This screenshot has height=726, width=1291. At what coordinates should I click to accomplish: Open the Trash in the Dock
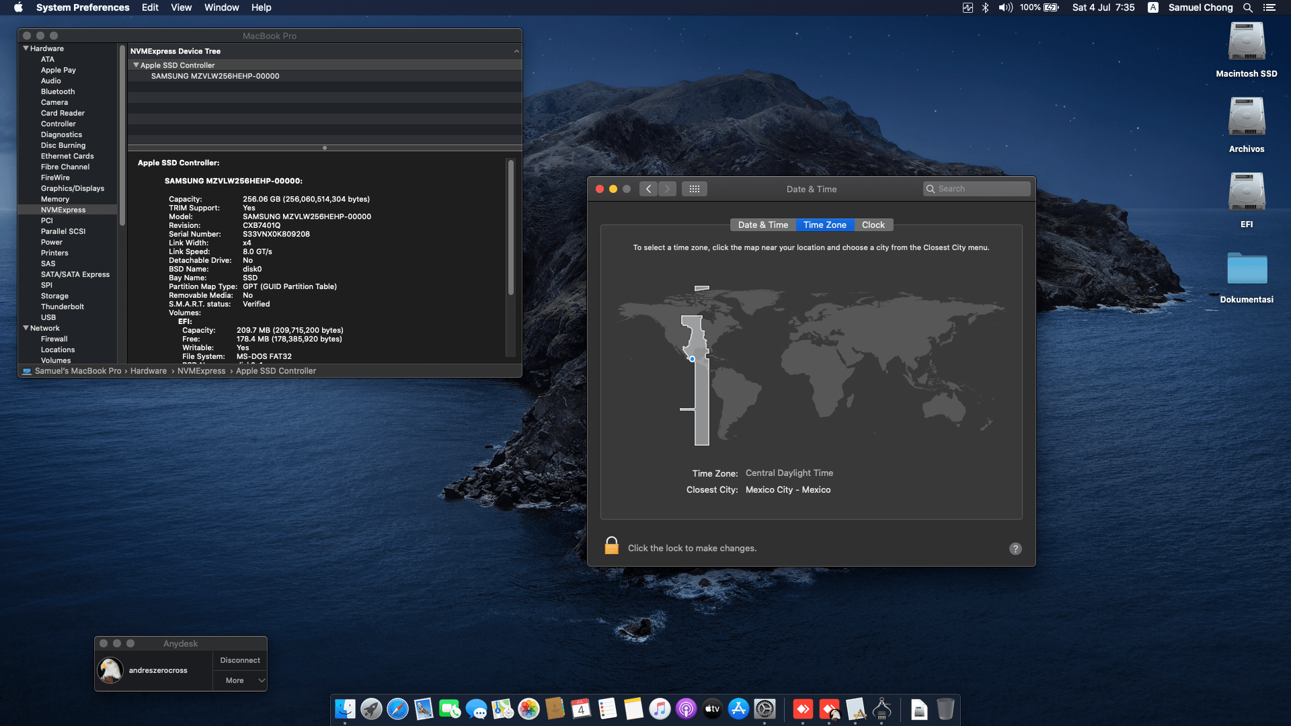(x=945, y=709)
